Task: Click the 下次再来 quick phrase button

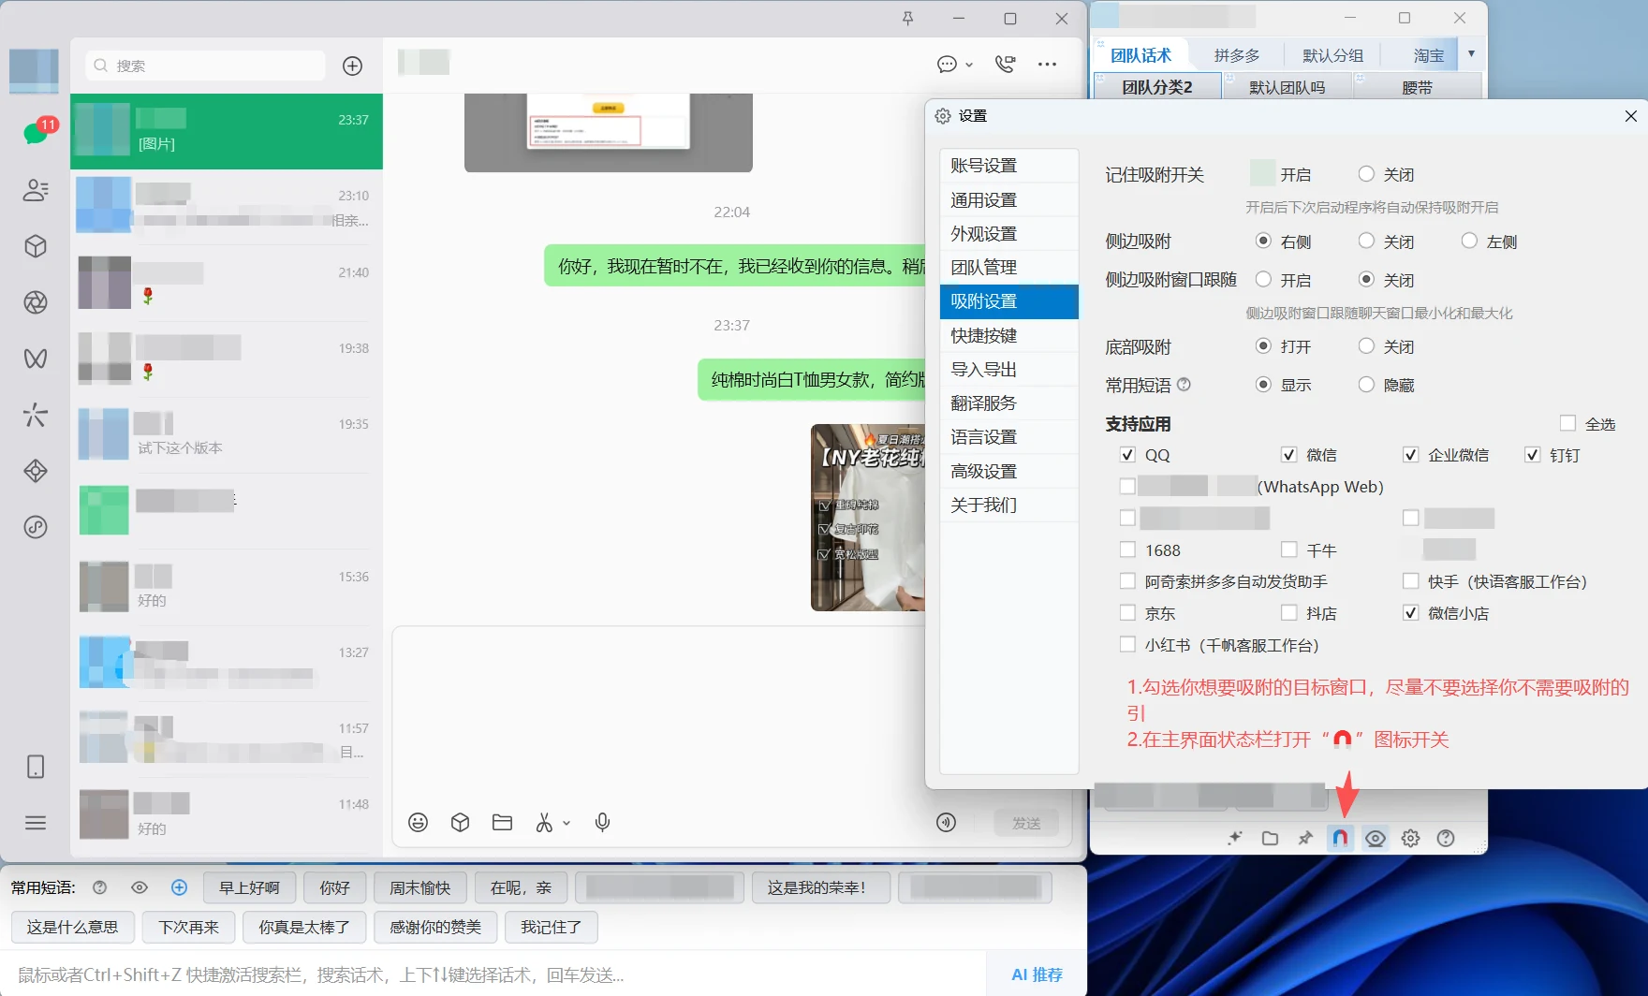Action: coord(188,927)
